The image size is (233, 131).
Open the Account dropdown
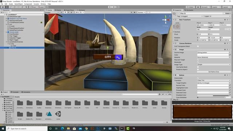[205, 7]
